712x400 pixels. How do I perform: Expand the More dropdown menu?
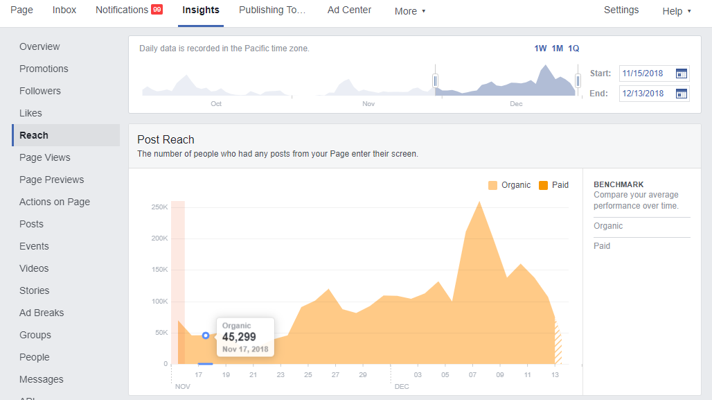pos(410,11)
